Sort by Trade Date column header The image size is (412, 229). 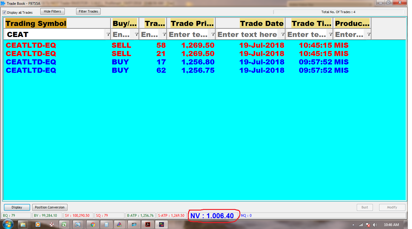250,23
